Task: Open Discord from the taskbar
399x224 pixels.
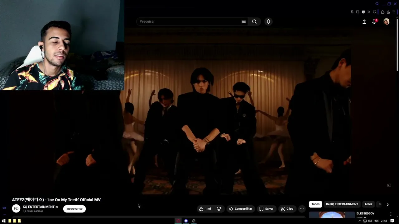Action: coord(186,221)
